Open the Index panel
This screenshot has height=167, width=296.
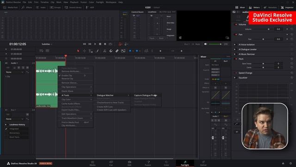tap(41, 7)
